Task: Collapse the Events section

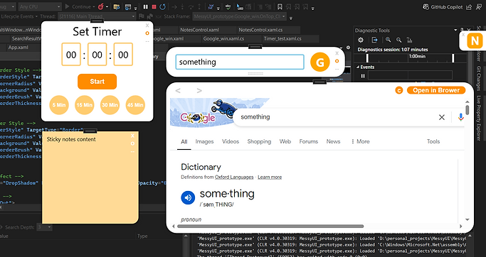Action: click(358, 67)
